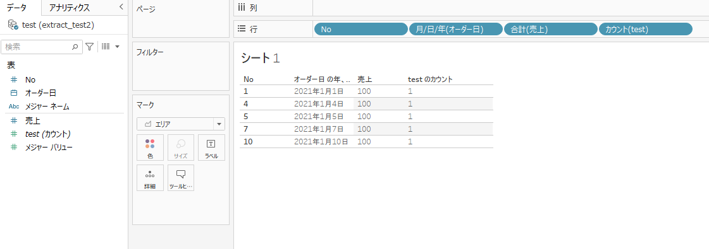The width and height of the screenshot is (709, 249).
Task: Open the data pane view dropdown arrow
Action: [118, 47]
